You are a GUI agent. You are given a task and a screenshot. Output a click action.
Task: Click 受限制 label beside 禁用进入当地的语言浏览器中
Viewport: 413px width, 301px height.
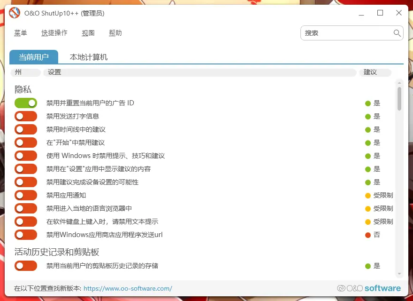coord(383,209)
